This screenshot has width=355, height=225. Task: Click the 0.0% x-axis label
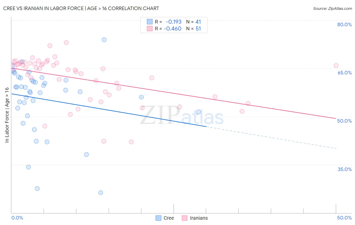coord(17,218)
